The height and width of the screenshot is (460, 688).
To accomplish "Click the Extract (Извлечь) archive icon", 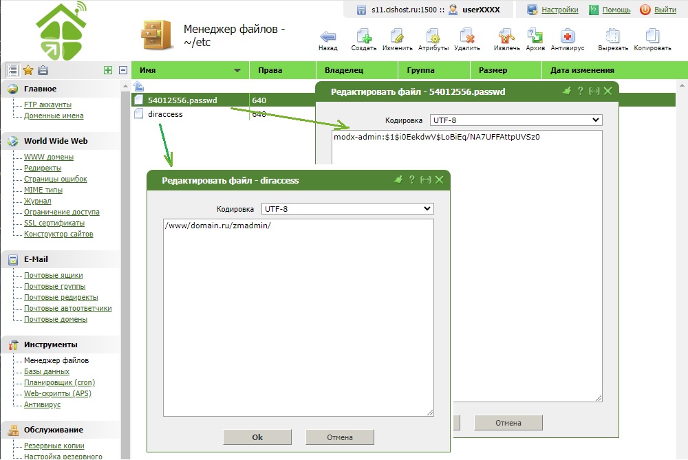I will coord(506,36).
